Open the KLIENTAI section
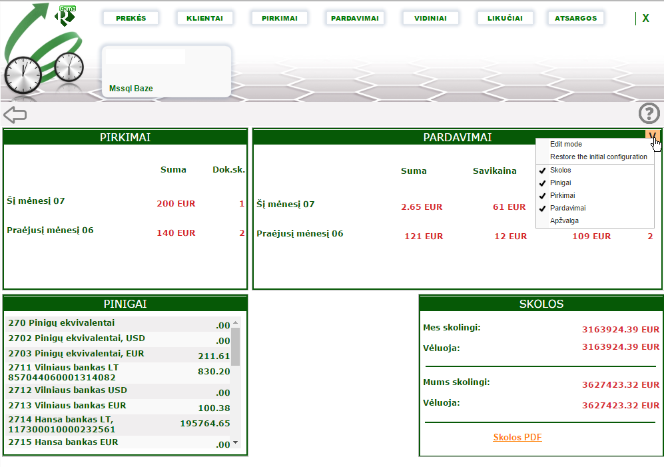The image size is (664, 467). point(205,18)
